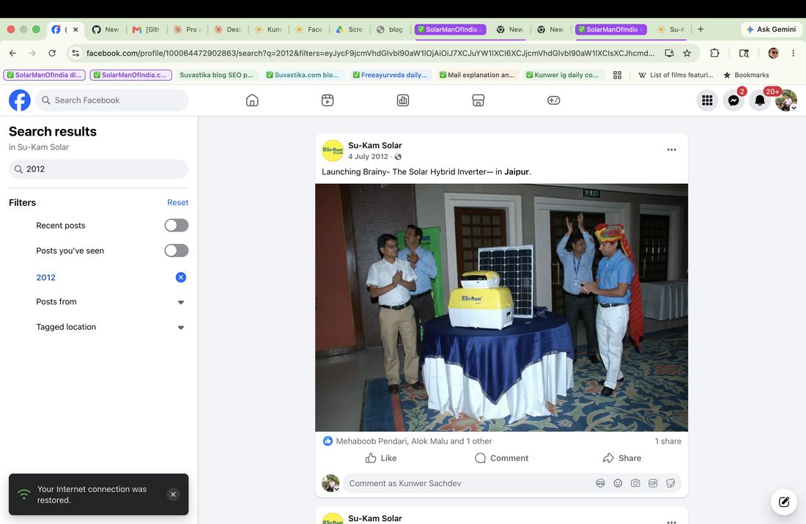Screen dimensions: 806x524
Task: Switch to the GitHub New tab
Action: point(106,29)
